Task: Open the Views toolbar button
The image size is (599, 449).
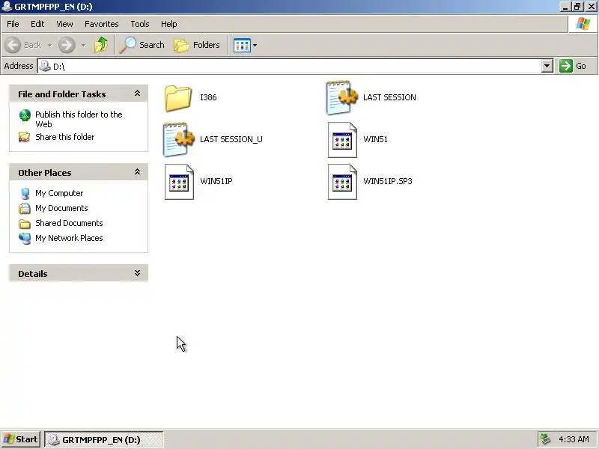Action: [x=242, y=45]
